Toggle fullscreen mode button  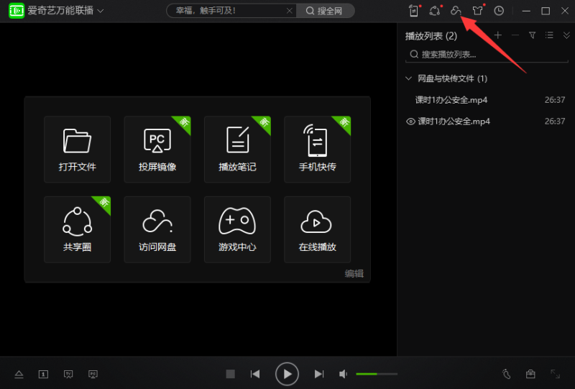coord(555,374)
